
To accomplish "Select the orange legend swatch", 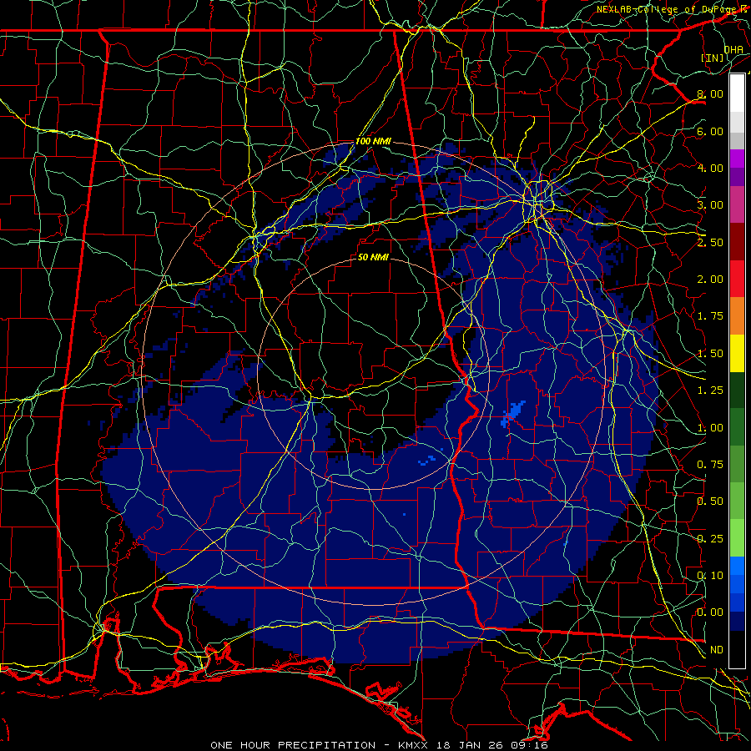I will (737, 315).
